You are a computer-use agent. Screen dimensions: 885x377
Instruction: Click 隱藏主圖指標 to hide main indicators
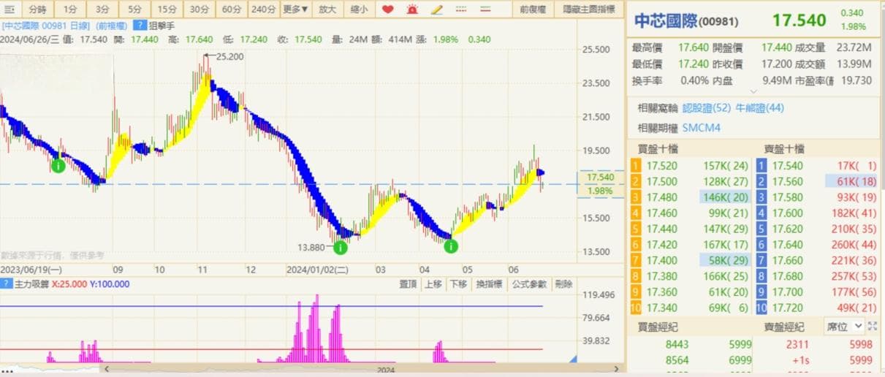coord(589,9)
